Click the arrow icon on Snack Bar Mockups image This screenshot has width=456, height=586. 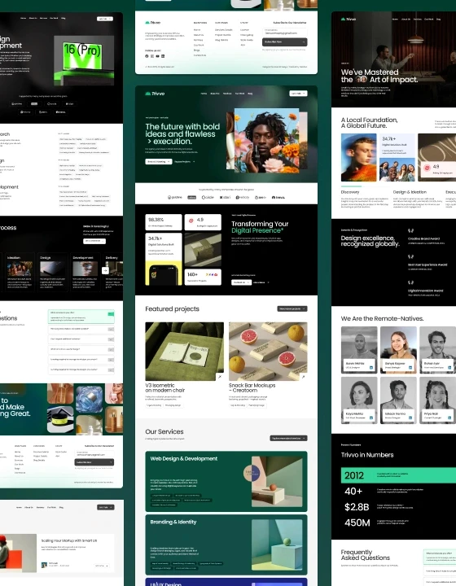pyautogui.click(x=303, y=377)
